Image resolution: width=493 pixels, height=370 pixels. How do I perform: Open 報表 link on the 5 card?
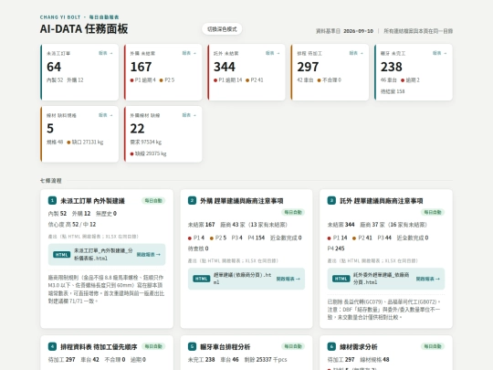tap(106, 115)
